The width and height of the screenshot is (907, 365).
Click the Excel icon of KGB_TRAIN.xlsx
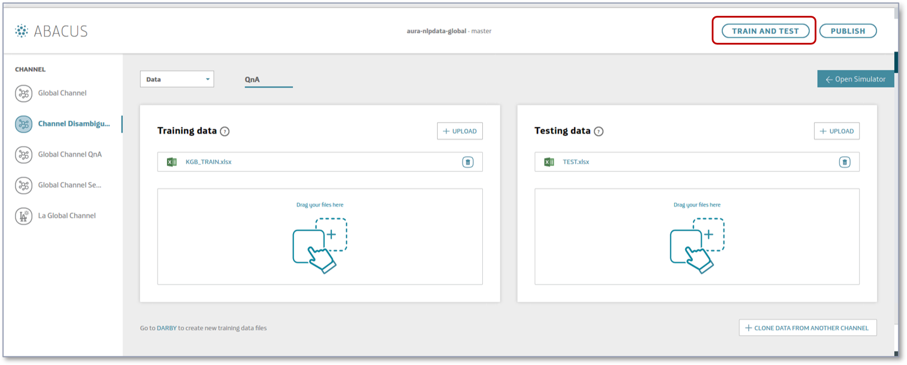(x=172, y=162)
